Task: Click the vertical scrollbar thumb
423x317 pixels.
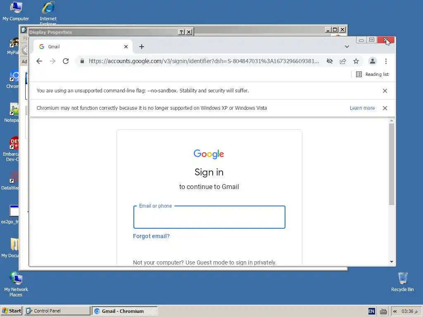Action: [392, 164]
